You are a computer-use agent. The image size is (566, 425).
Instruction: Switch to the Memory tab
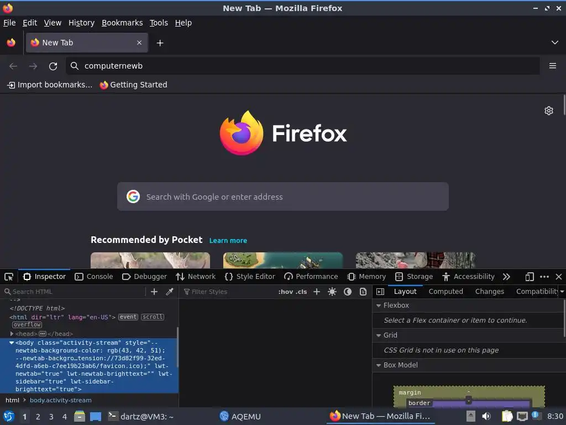click(366, 277)
